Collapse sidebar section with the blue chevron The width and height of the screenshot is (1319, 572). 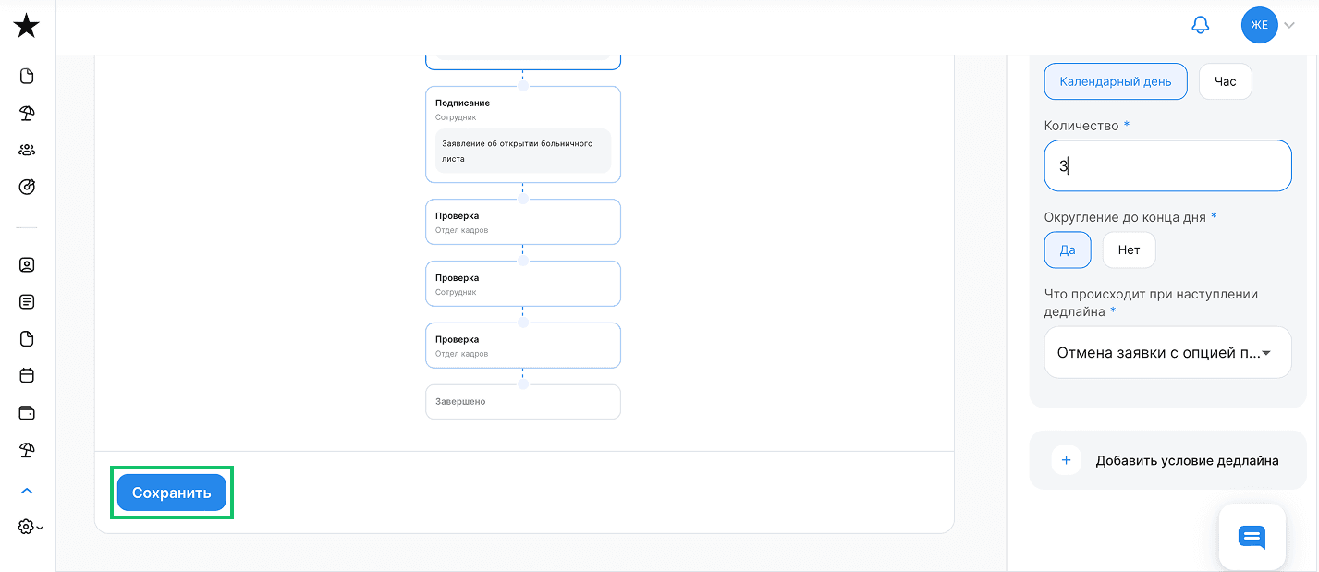click(x=27, y=491)
